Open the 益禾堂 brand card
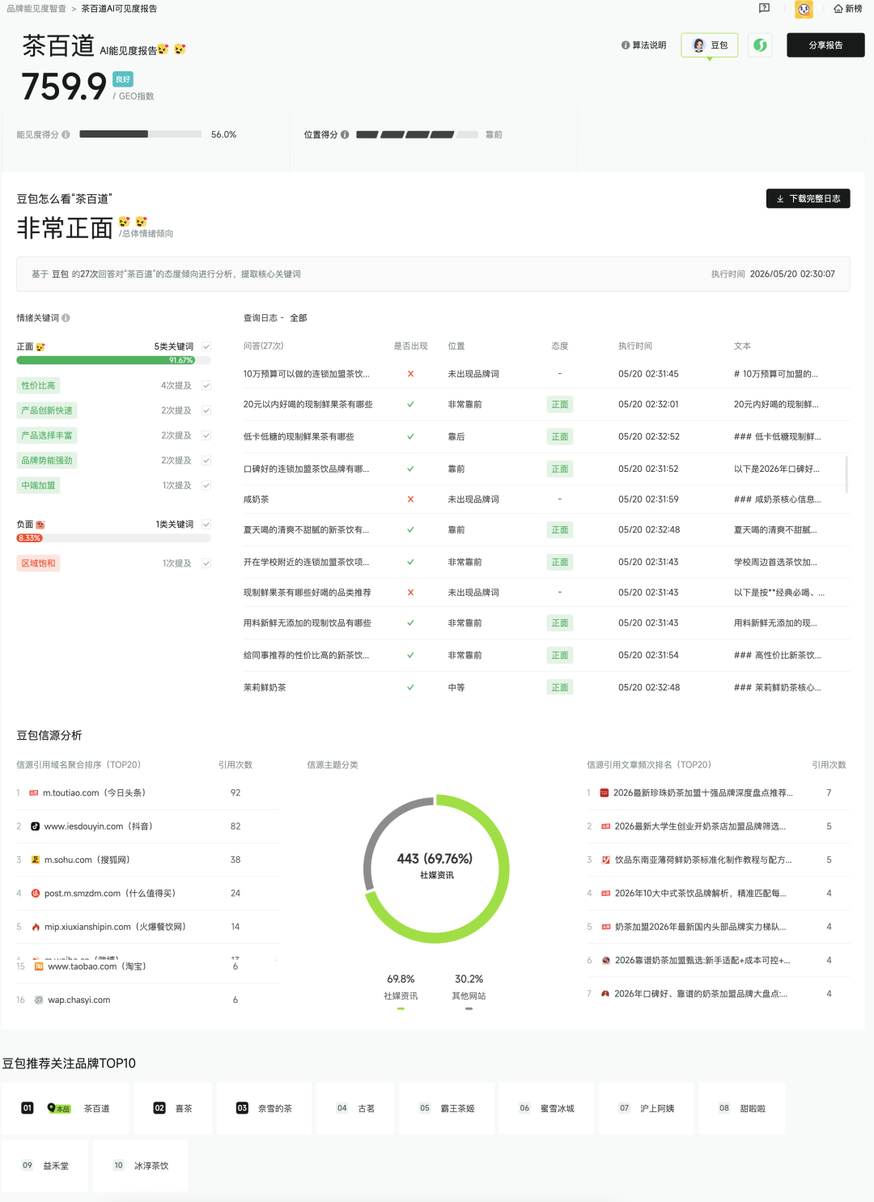874x1202 pixels. (x=45, y=1166)
